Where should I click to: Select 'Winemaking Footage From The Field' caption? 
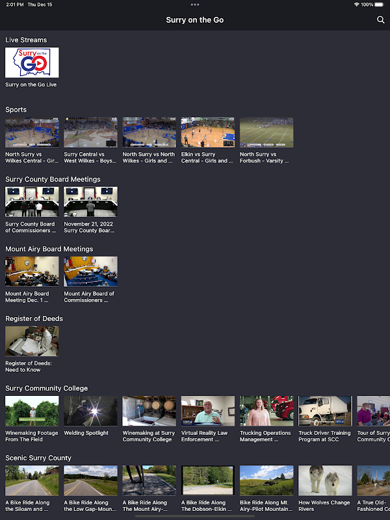31,436
